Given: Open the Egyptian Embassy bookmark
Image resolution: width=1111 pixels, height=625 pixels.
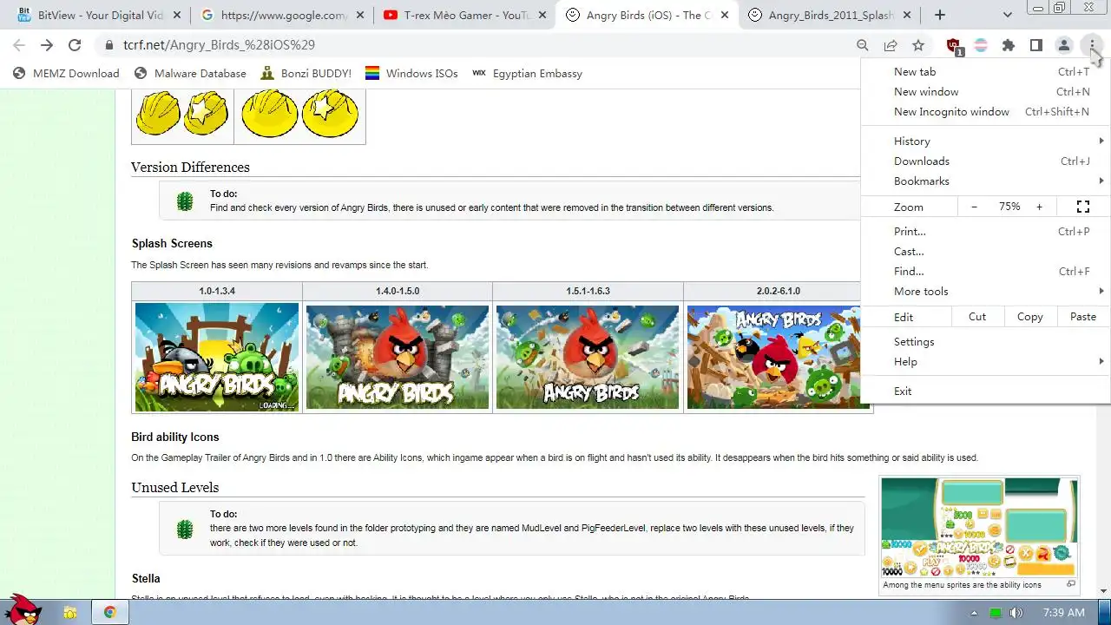Looking at the screenshot, I should pyautogui.click(x=527, y=74).
